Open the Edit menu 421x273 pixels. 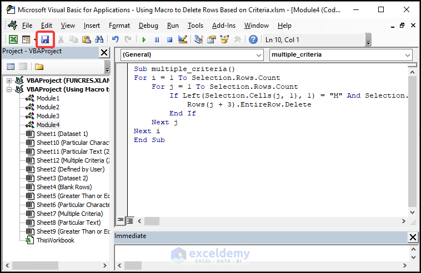(47, 26)
